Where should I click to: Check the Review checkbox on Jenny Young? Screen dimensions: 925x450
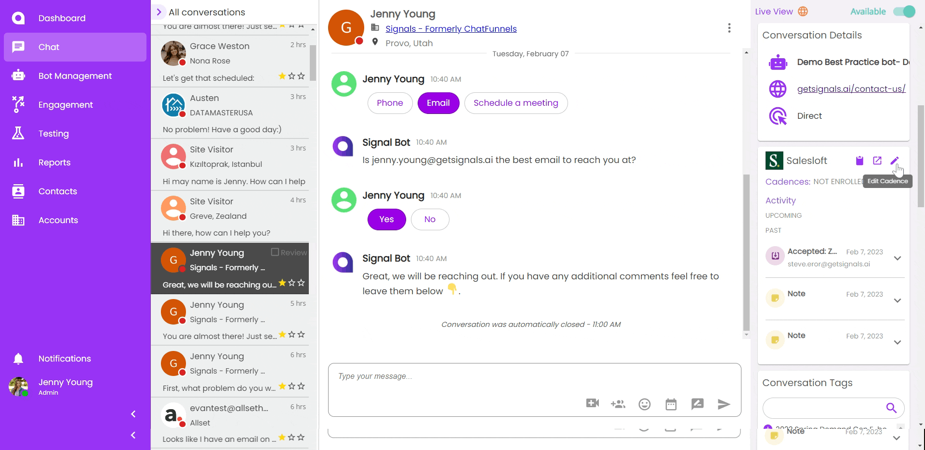pyautogui.click(x=275, y=252)
